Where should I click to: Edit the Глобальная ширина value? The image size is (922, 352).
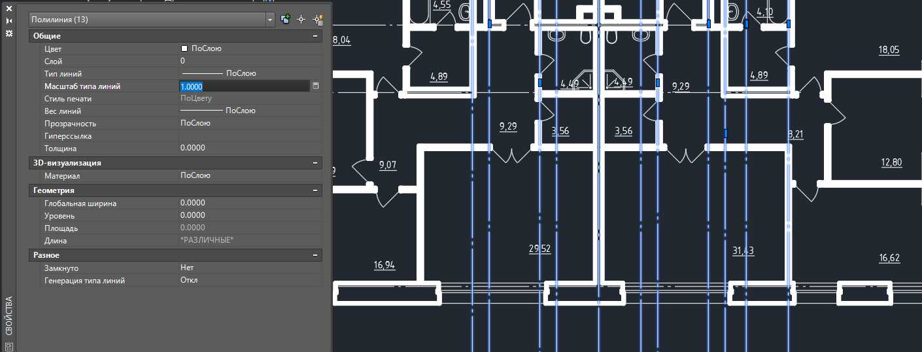point(250,203)
